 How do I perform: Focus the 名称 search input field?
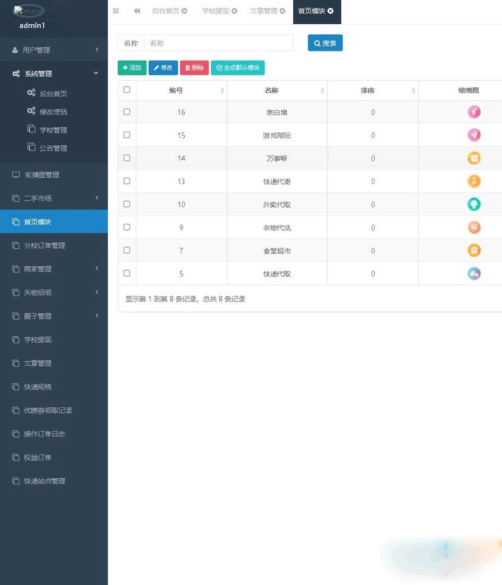pyautogui.click(x=218, y=43)
